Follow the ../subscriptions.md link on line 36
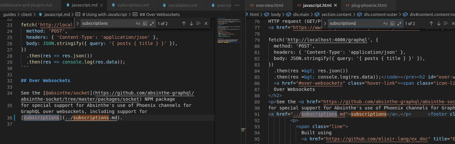This screenshot has height=144, width=455. (x=91, y=118)
